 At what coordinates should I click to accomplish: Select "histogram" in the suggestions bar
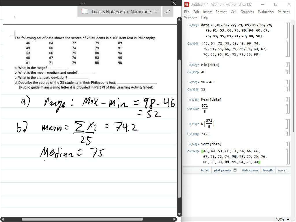click(249, 170)
